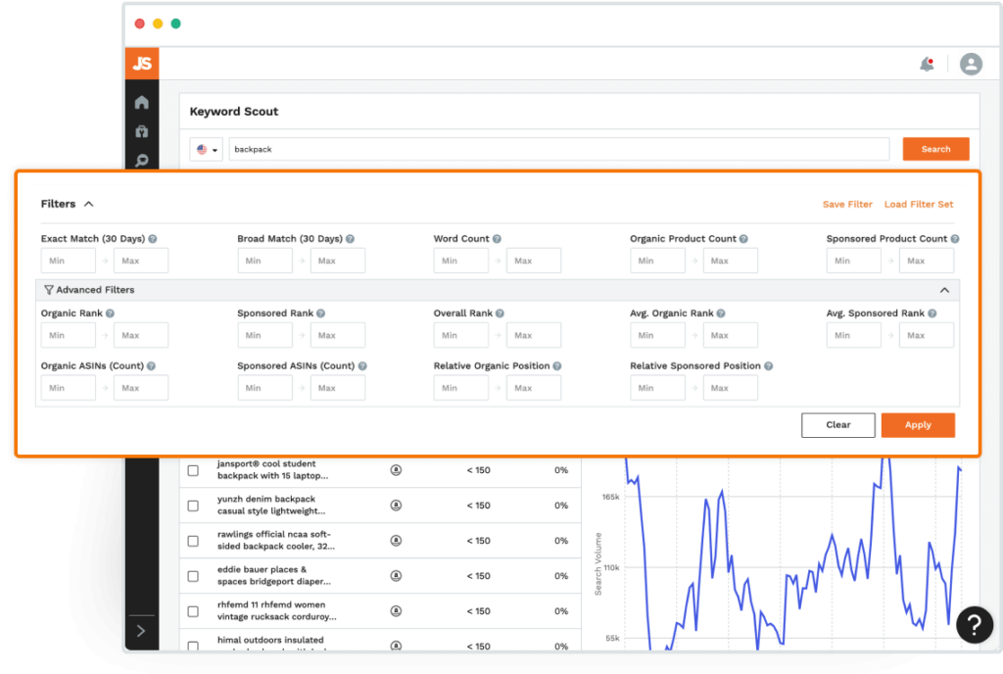The height and width of the screenshot is (674, 1003).
Task: Click the Overall Rank Min field
Action: [461, 336]
